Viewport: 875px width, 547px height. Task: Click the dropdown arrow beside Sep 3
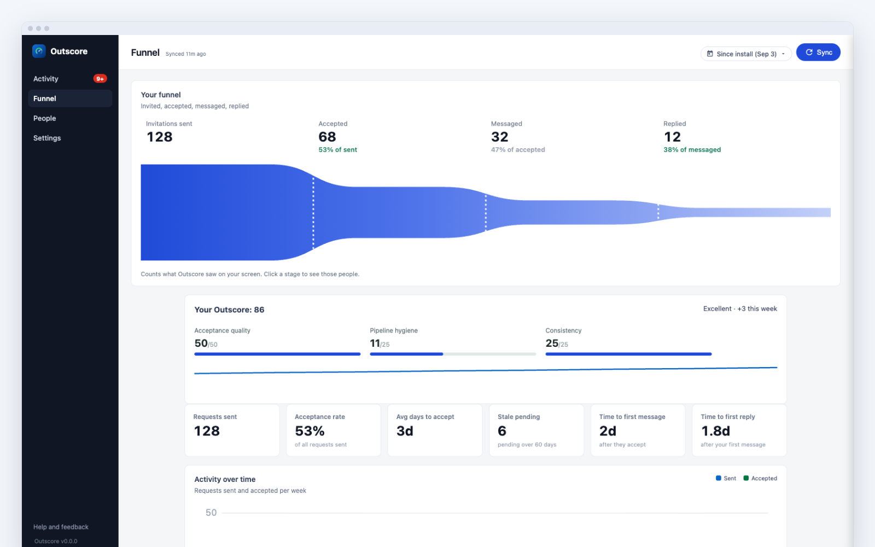(x=783, y=54)
